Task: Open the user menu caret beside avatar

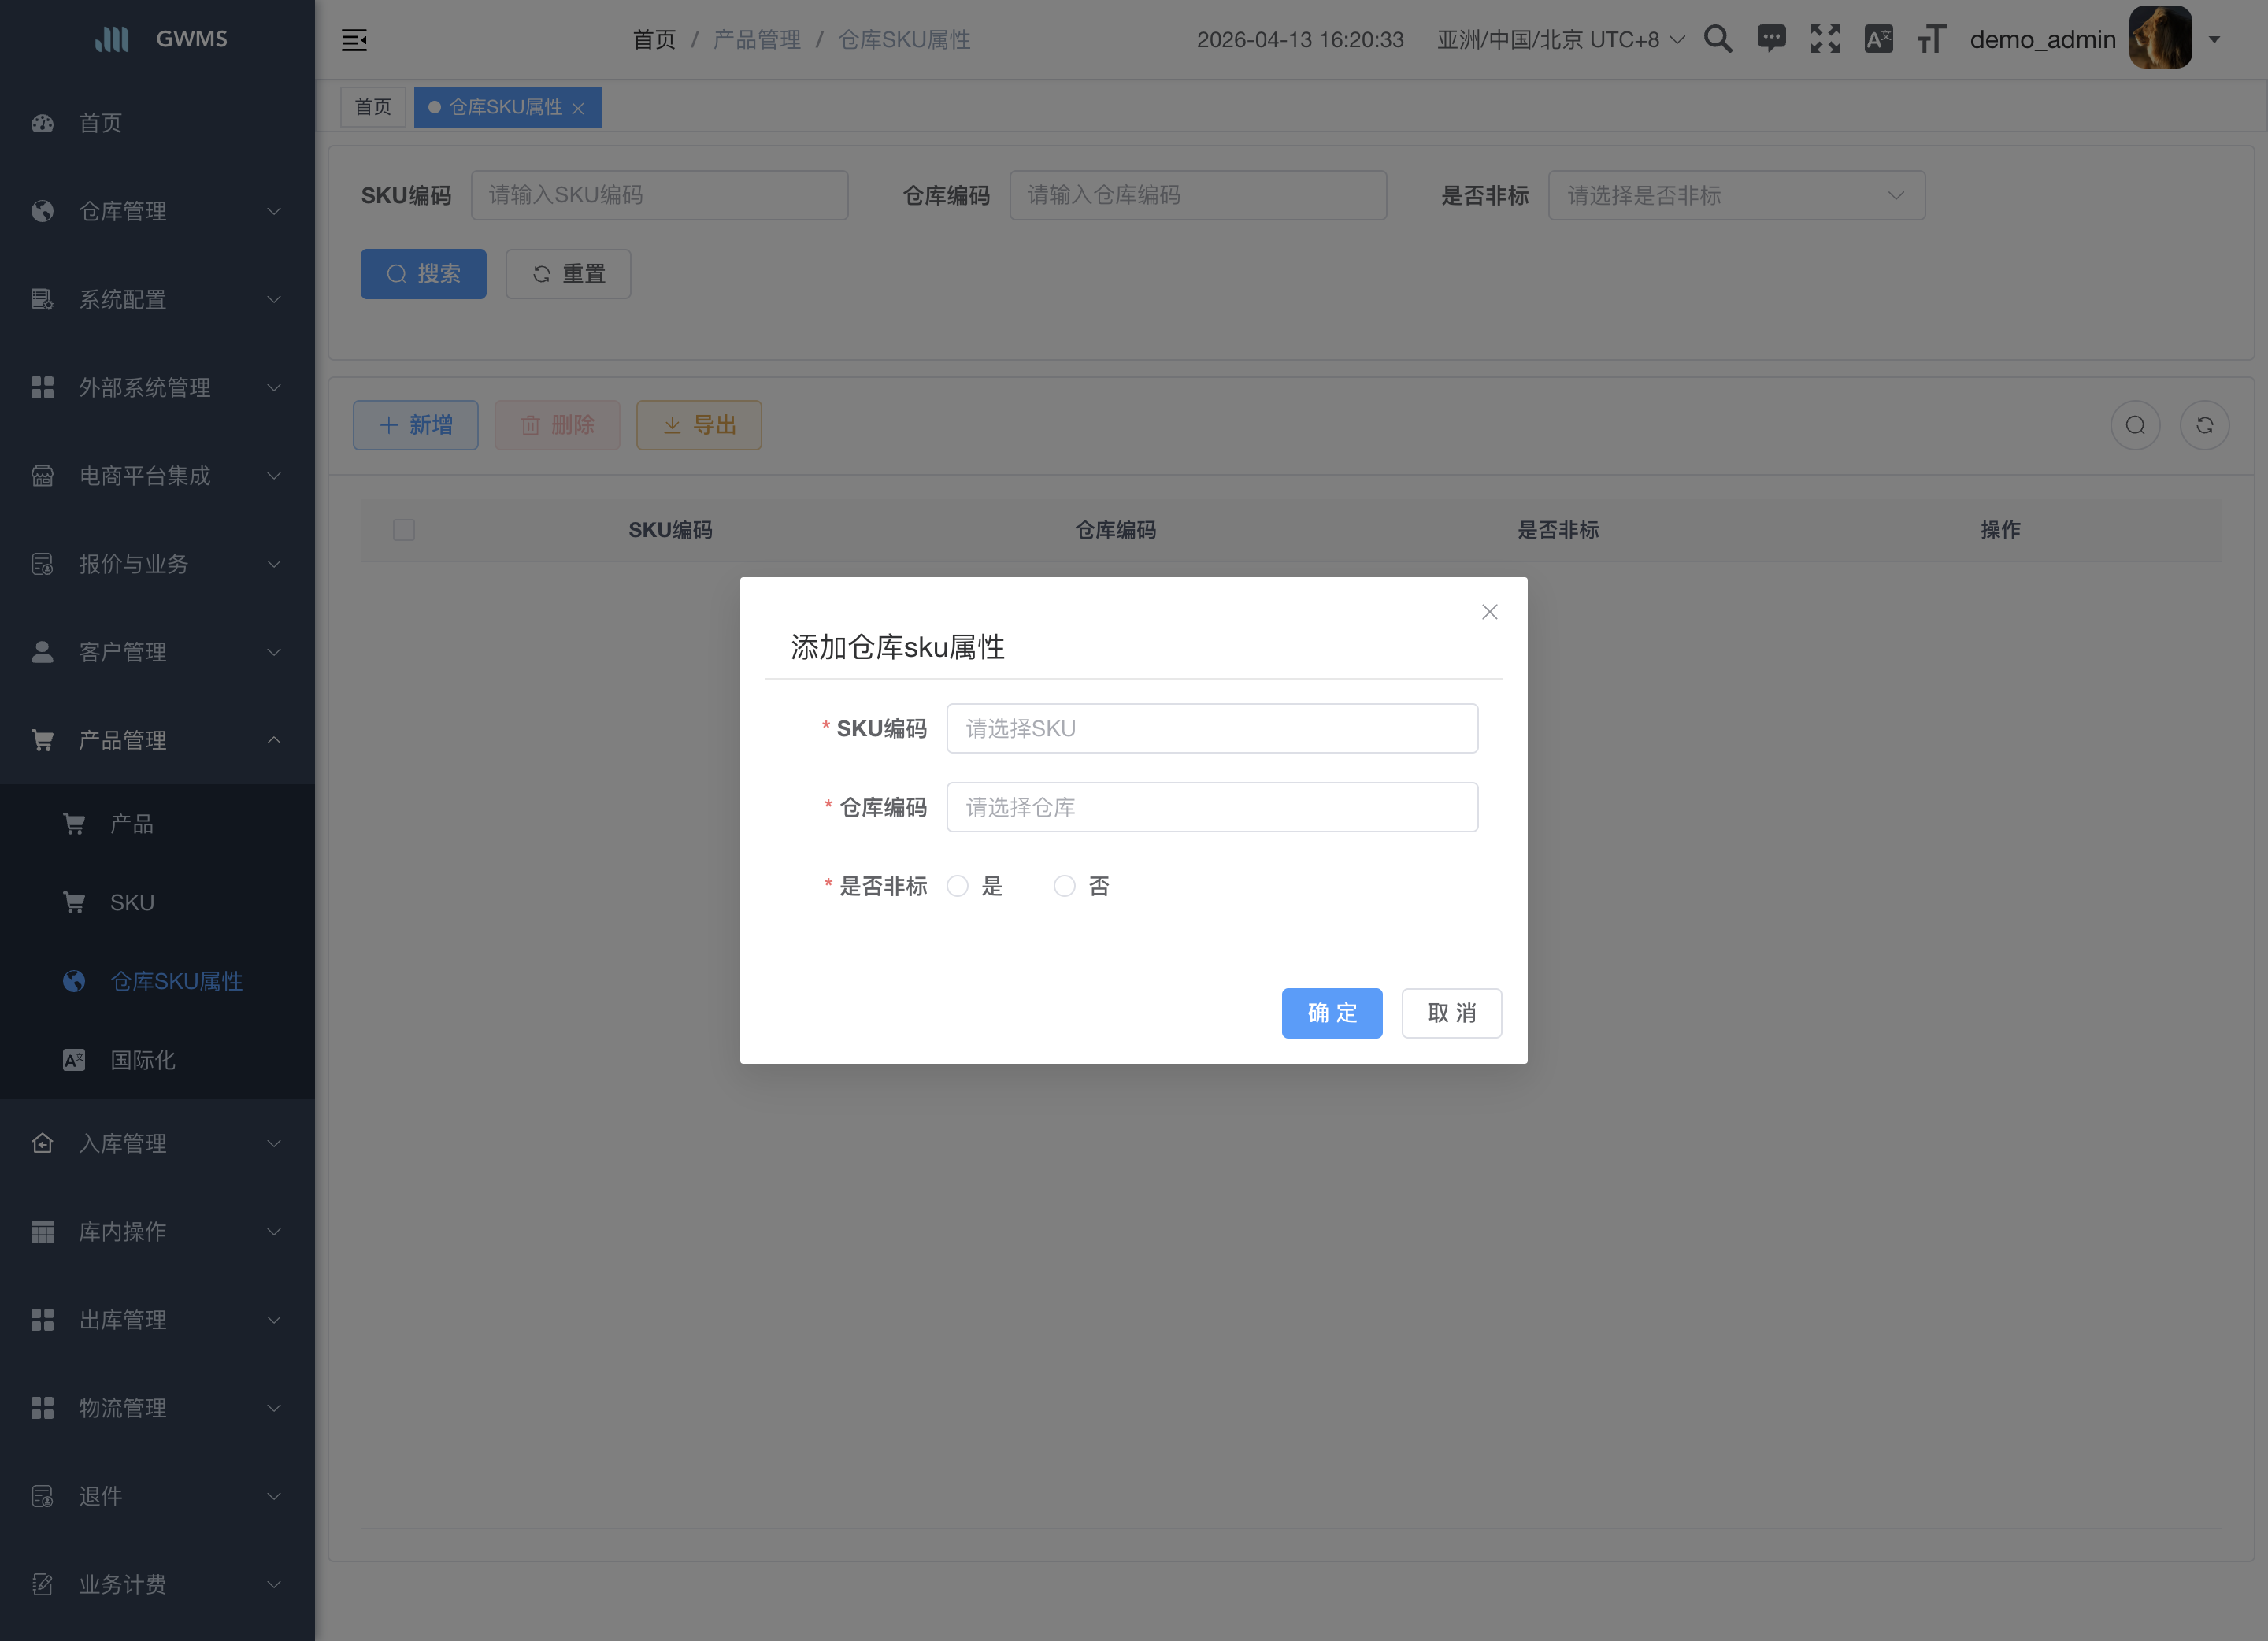Action: [2214, 40]
